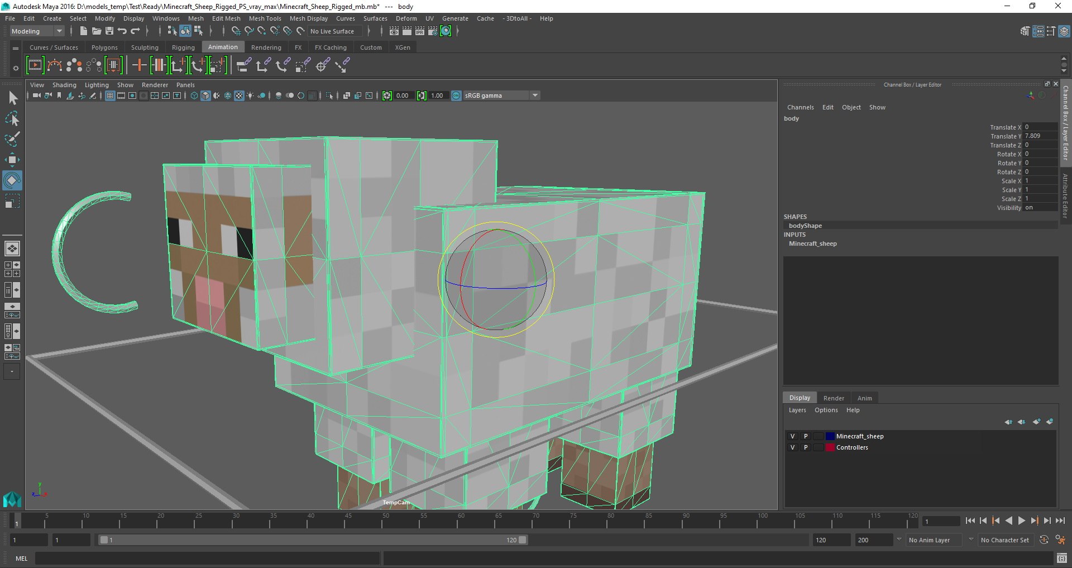
Task: Open the animation preferences runner icon
Action: click(1060, 540)
